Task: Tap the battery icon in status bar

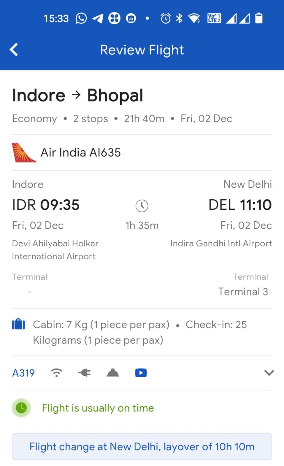Action: (259, 18)
